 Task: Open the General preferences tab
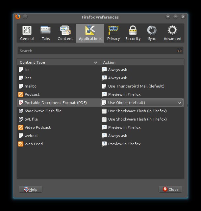(27, 33)
